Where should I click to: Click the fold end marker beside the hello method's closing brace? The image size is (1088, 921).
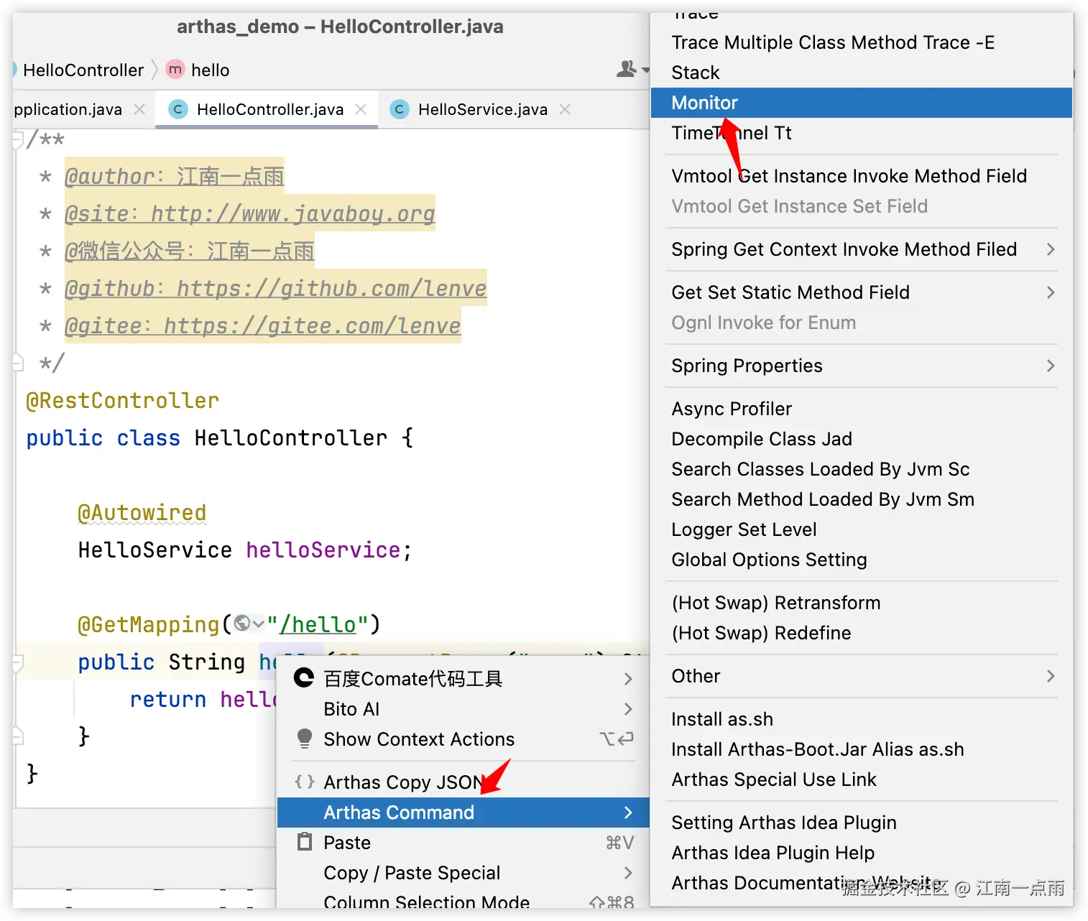point(18,736)
